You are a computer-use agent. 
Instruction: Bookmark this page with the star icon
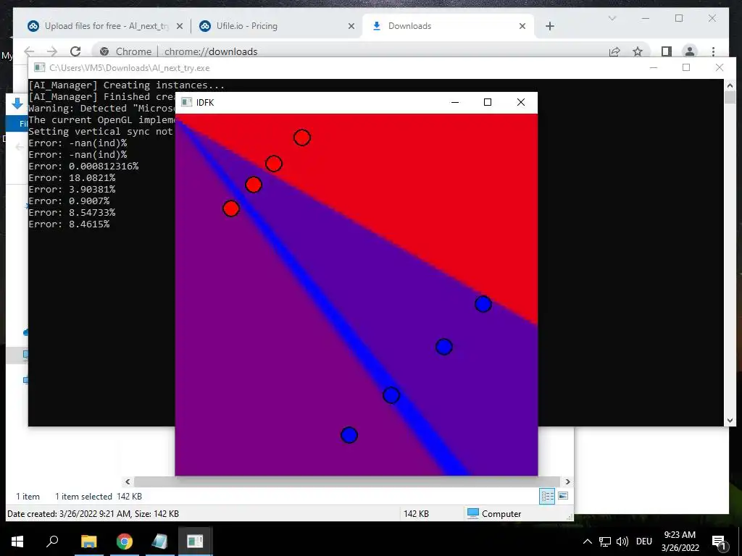coord(638,51)
